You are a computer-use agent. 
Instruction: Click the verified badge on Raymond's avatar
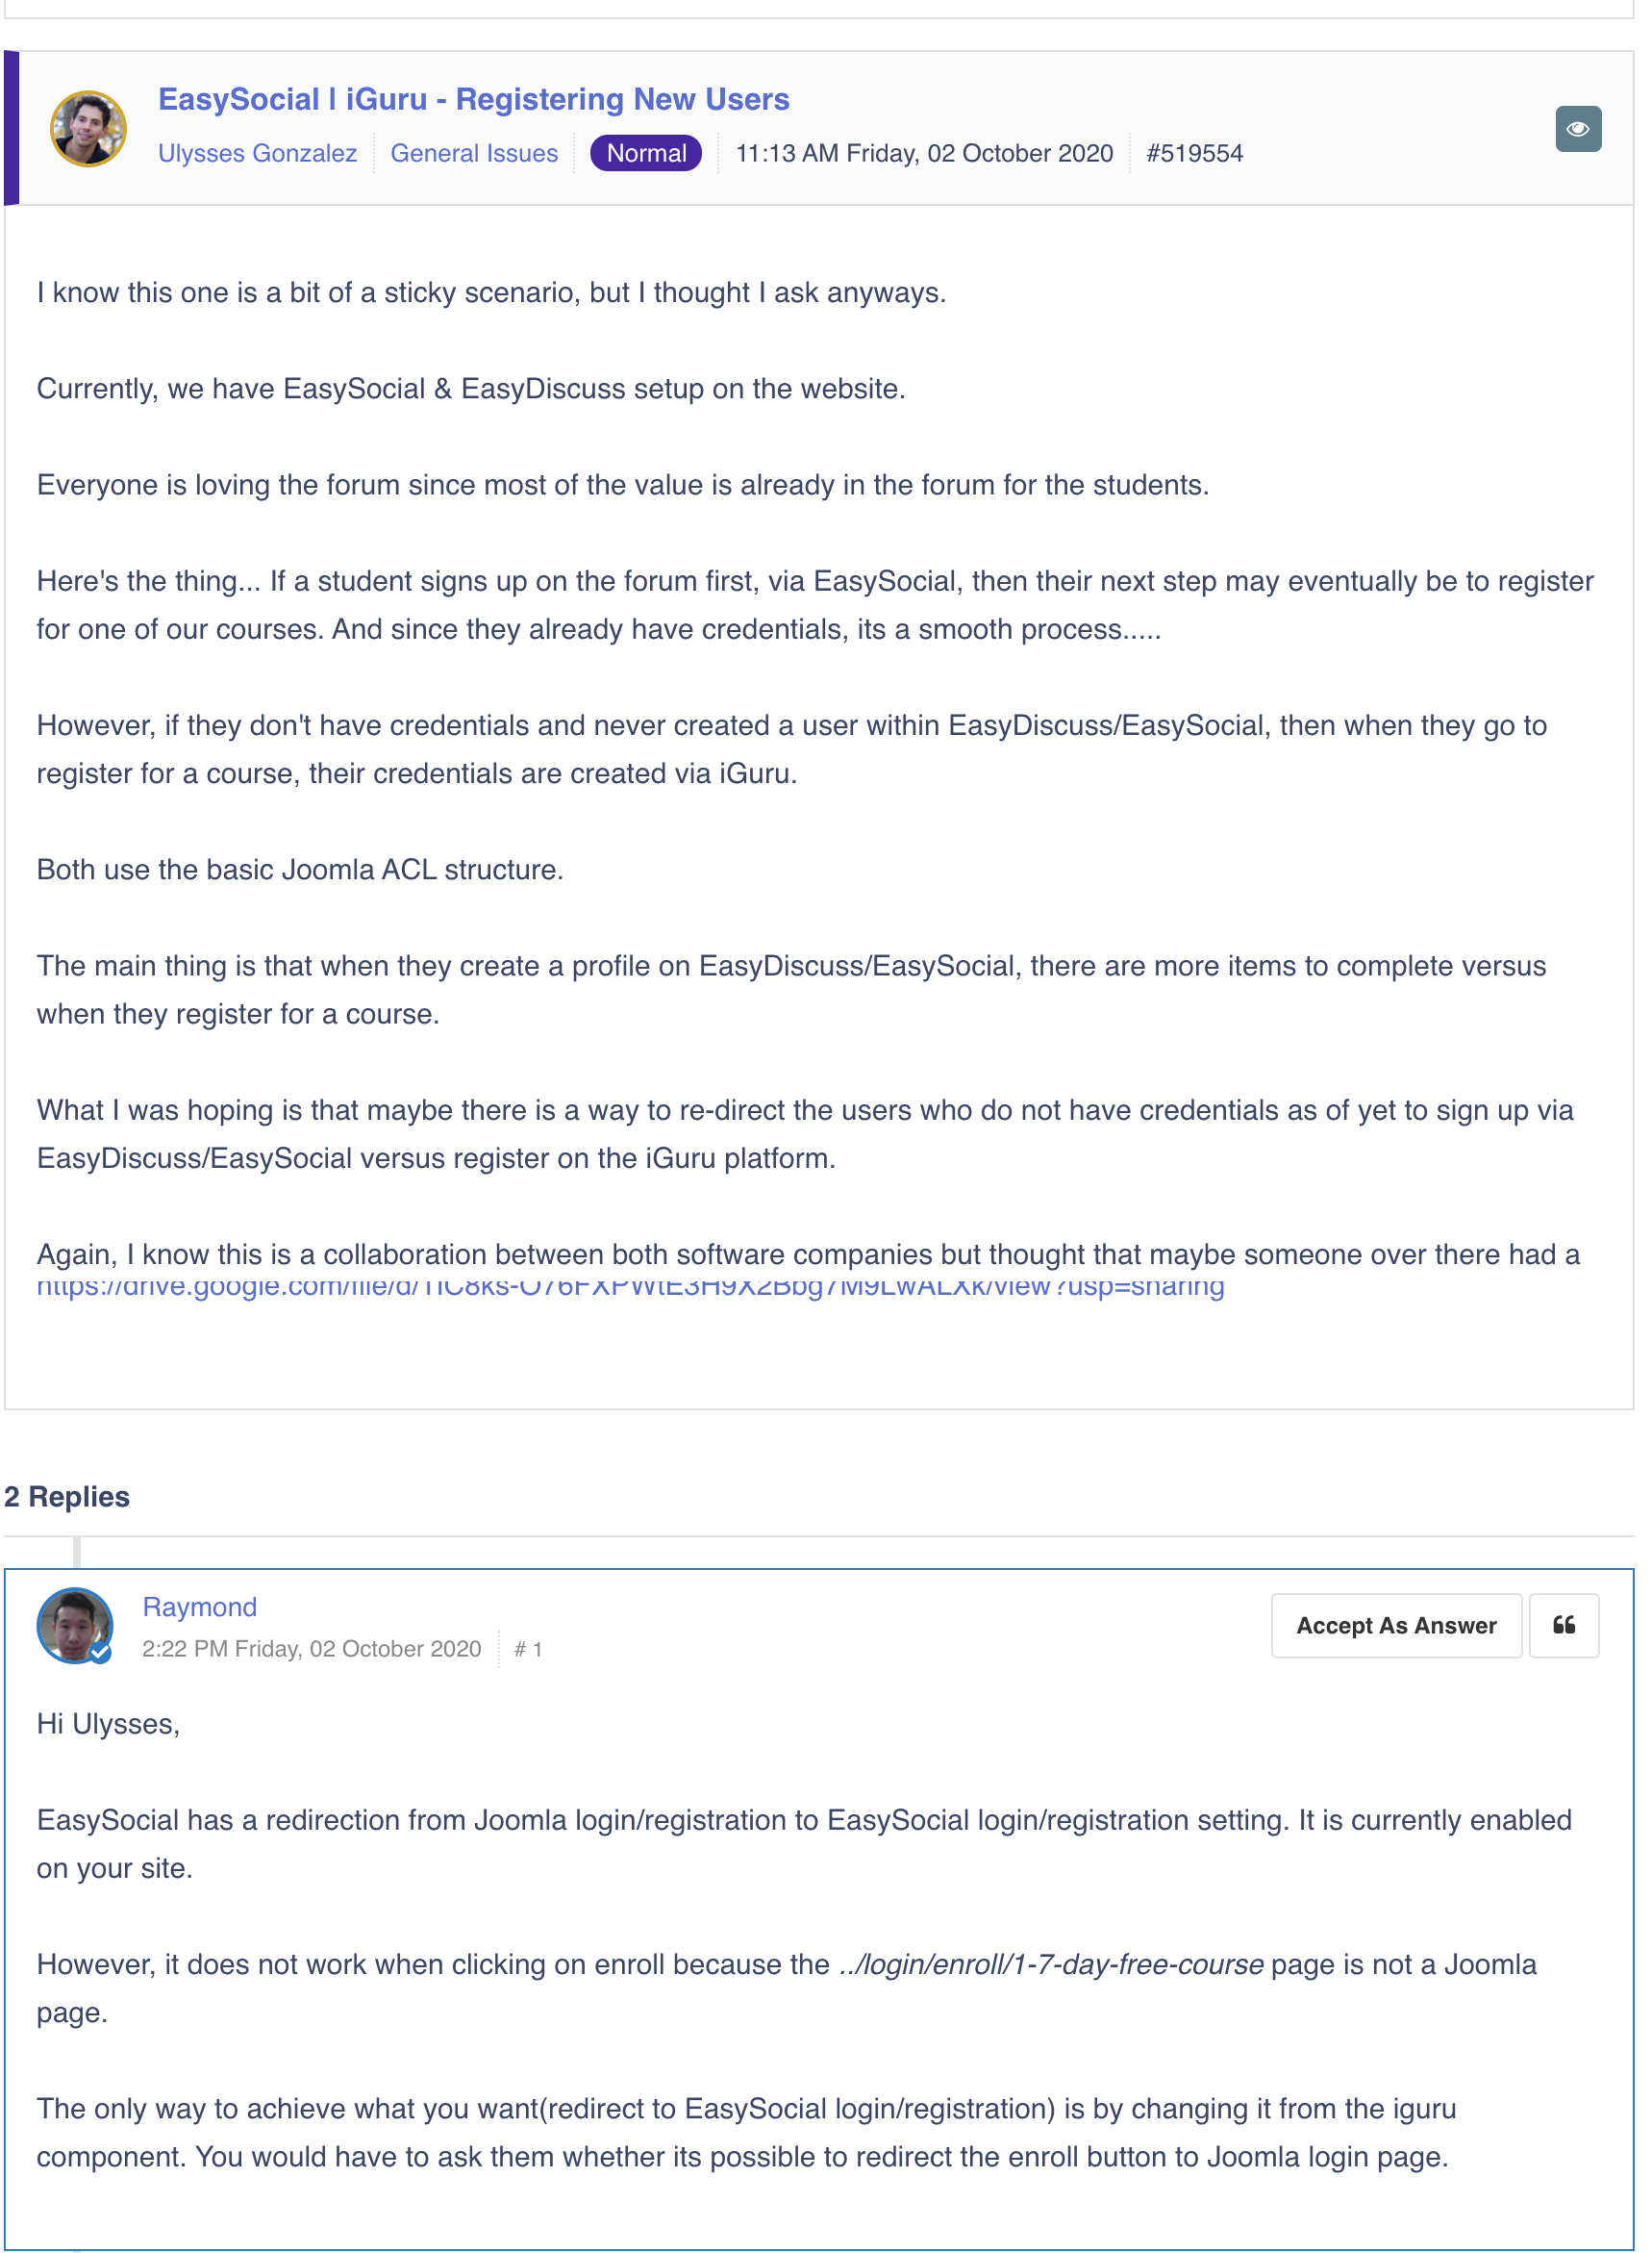click(x=100, y=1652)
